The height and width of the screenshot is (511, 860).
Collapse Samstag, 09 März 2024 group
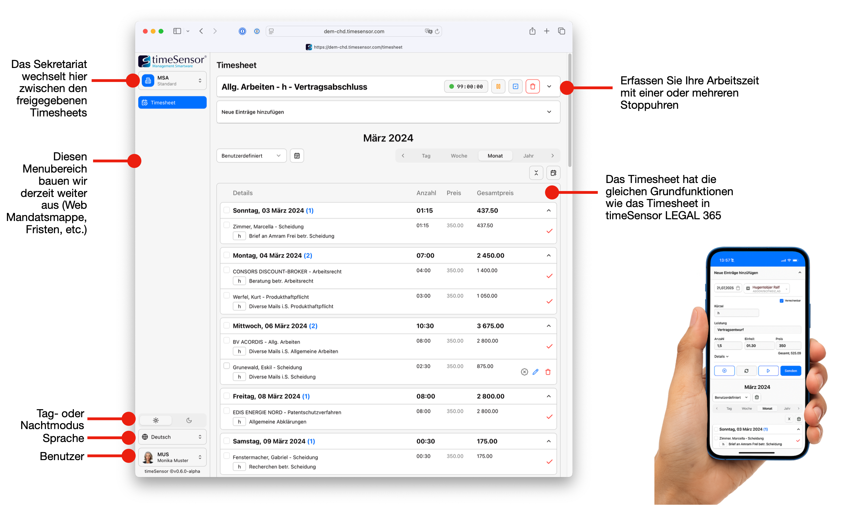click(549, 441)
